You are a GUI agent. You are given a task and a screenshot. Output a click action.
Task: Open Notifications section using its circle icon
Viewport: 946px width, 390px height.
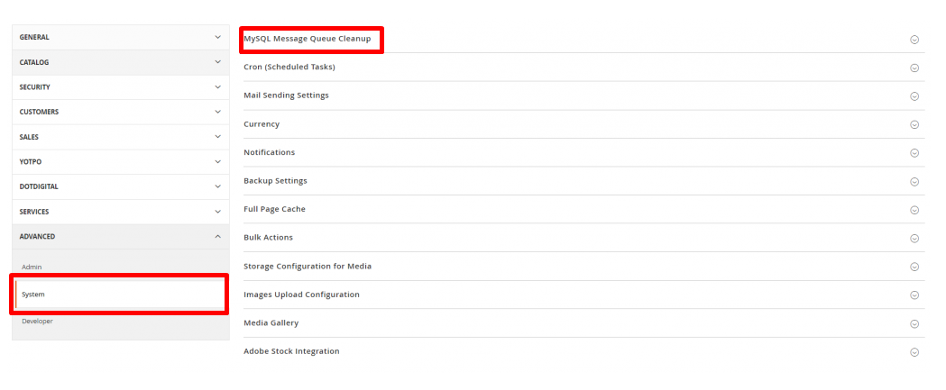(914, 153)
